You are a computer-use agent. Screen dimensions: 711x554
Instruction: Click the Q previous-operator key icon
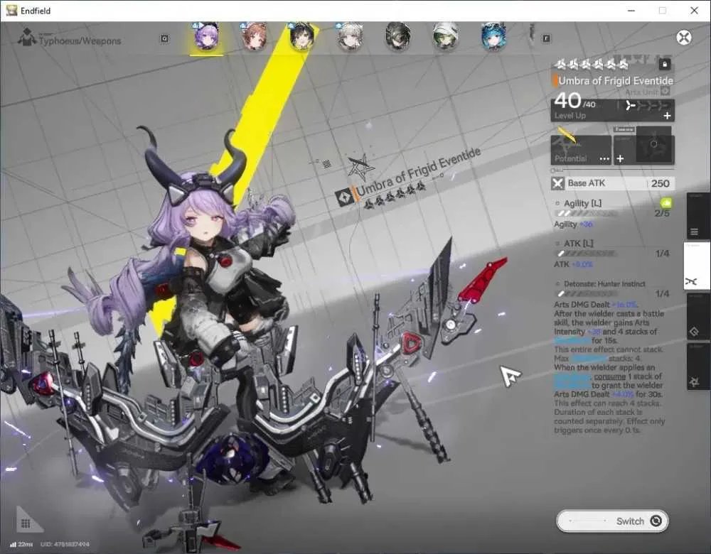coord(165,38)
